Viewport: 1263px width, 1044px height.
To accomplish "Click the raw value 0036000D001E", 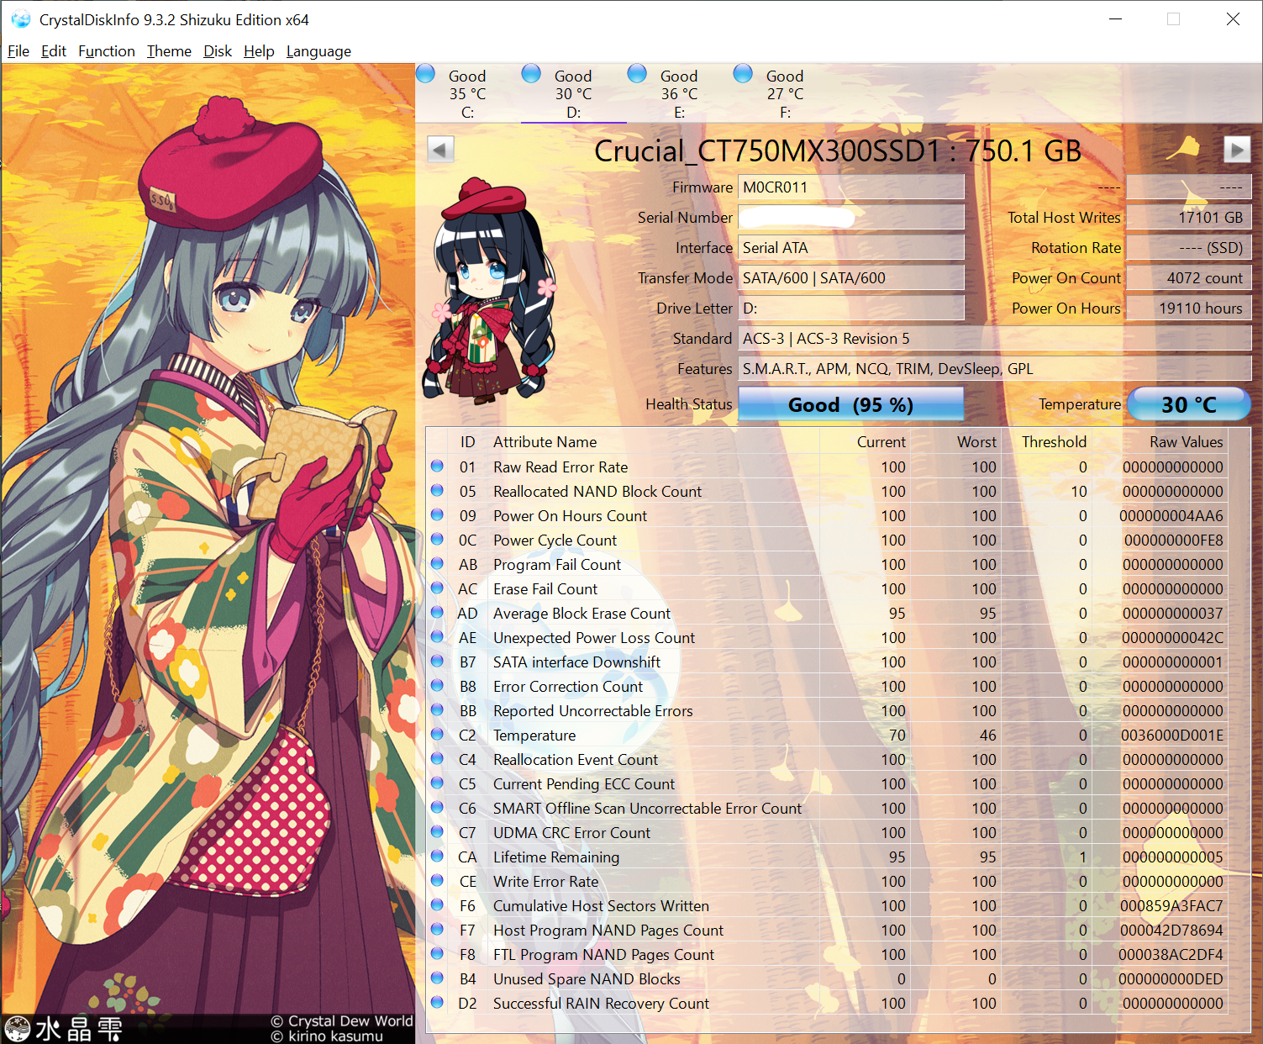I will 1171,735.
